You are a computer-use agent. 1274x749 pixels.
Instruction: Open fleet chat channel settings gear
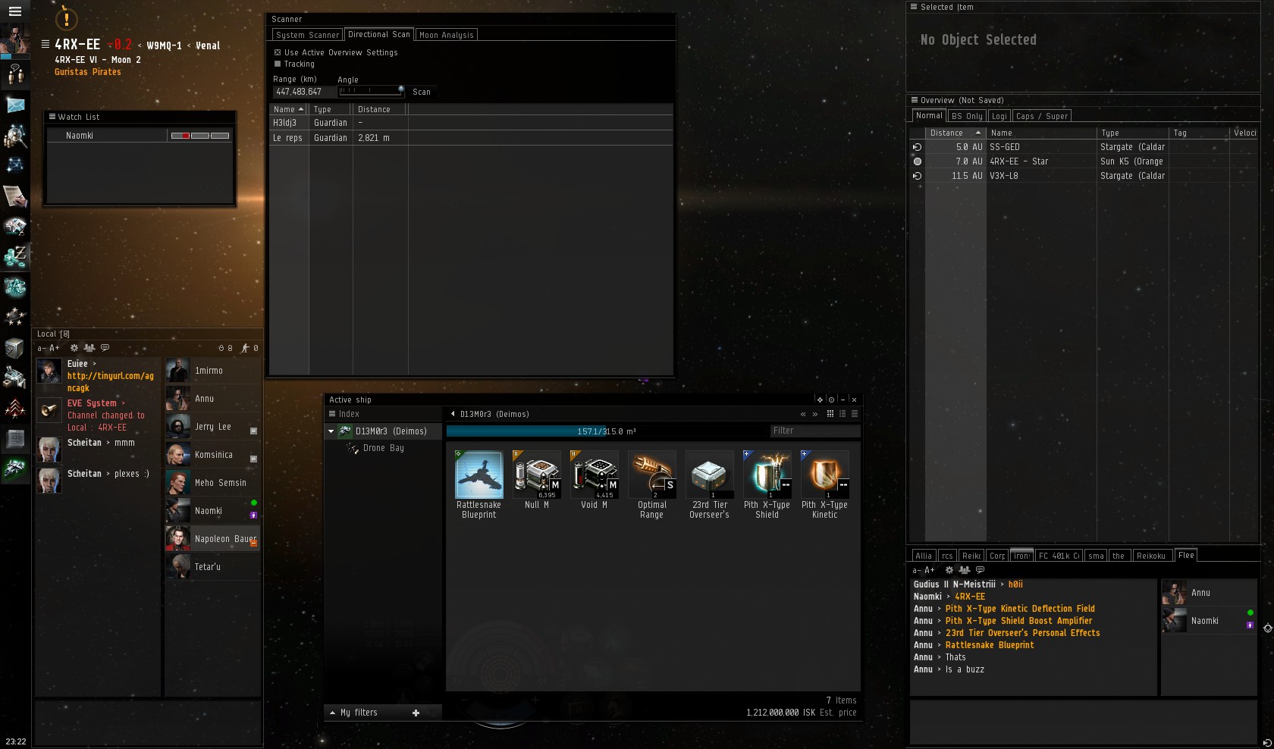(x=949, y=570)
